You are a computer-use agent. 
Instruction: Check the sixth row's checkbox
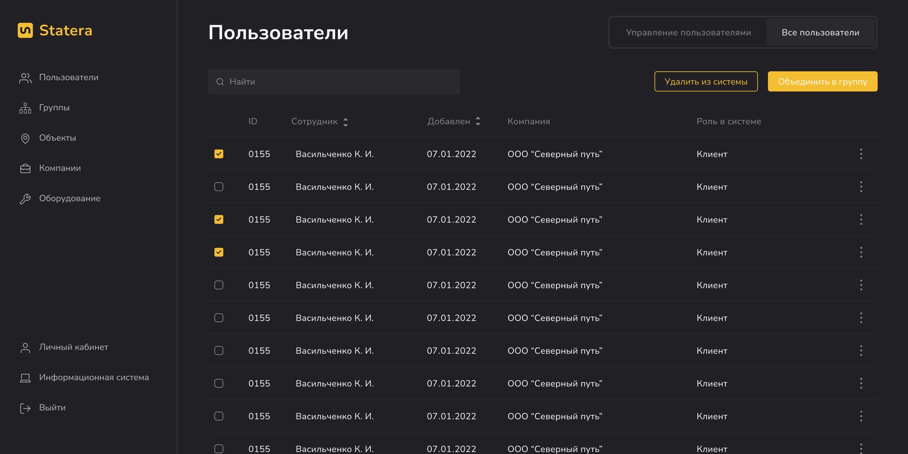click(x=219, y=318)
